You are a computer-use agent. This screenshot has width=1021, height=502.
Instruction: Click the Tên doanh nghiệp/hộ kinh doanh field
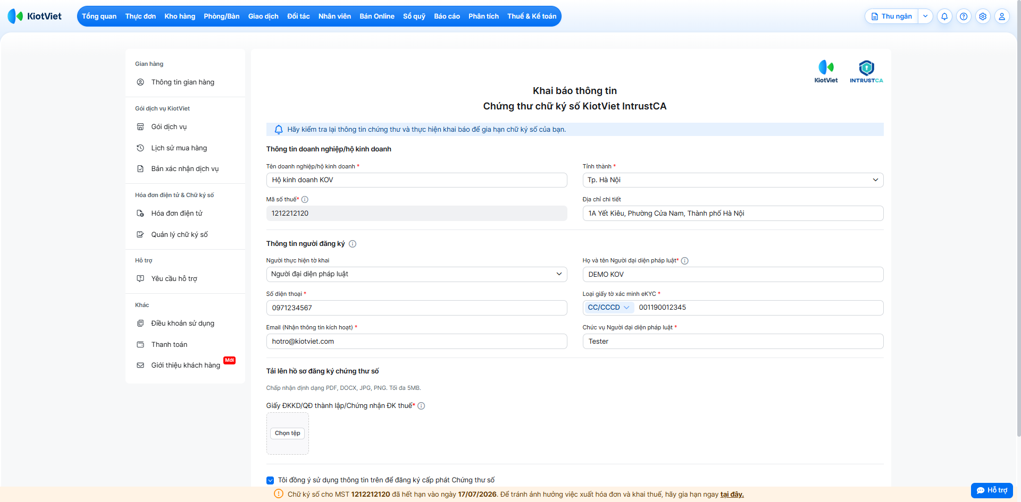click(x=416, y=180)
